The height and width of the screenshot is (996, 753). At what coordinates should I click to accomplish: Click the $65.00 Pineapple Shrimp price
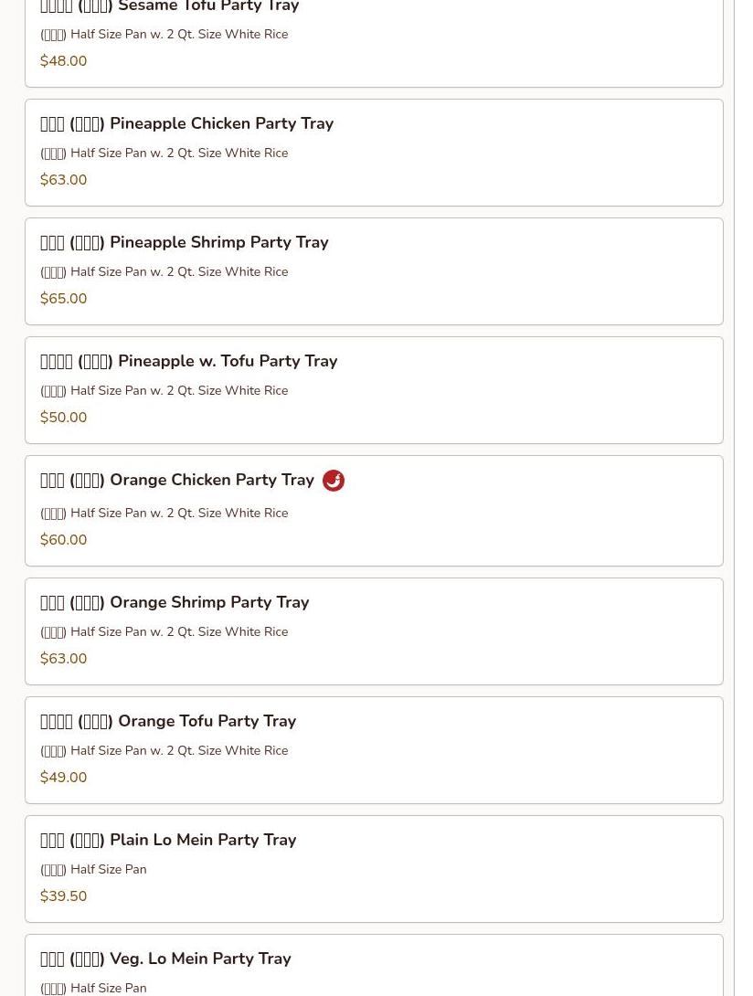(x=64, y=299)
